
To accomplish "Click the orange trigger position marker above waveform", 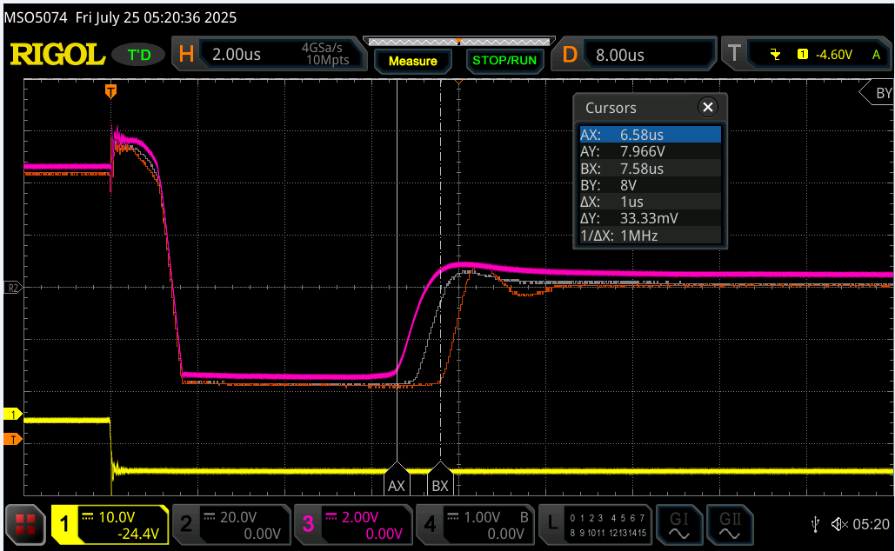I will pyautogui.click(x=110, y=90).
